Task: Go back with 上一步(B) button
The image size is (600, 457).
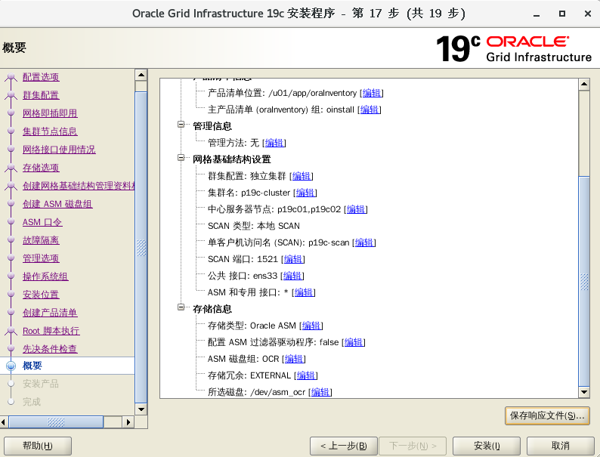Action: pyautogui.click(x=344, y=446)
